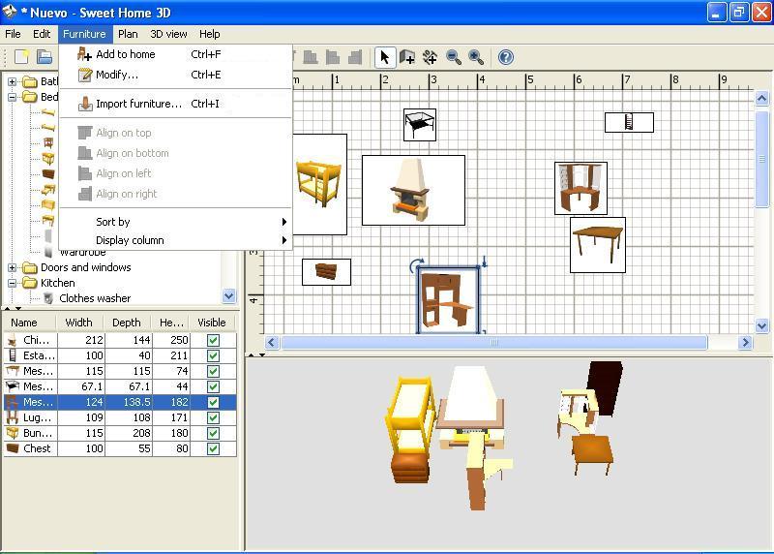Choose Modify... menu entry
Viewport: 774px width, 554px height.
(x=175, y=75)
